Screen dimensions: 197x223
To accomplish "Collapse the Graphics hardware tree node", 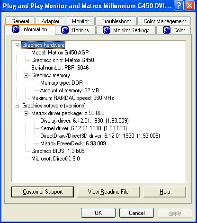I will tap(17, 45).
